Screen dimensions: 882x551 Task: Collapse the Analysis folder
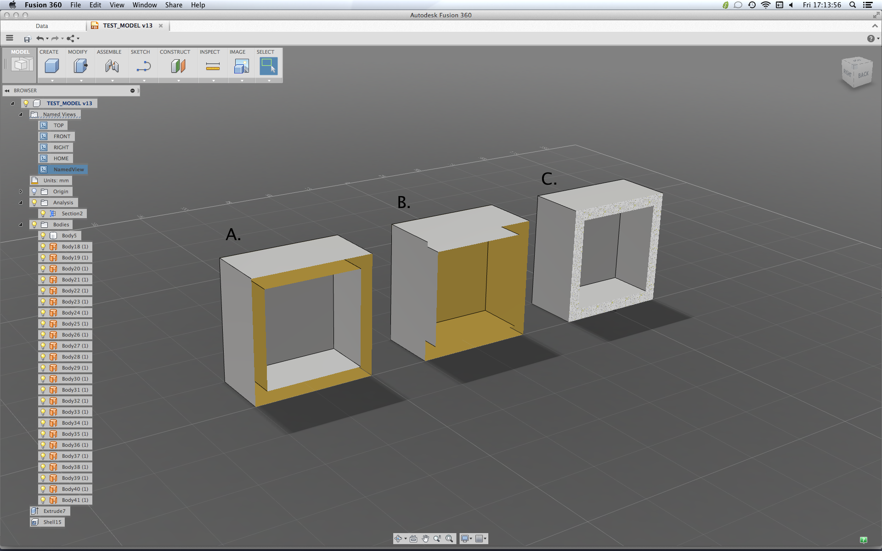pyautogui.click(x=21, y=202)
